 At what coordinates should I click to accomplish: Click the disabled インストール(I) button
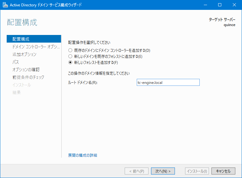[x=197, y=171]
